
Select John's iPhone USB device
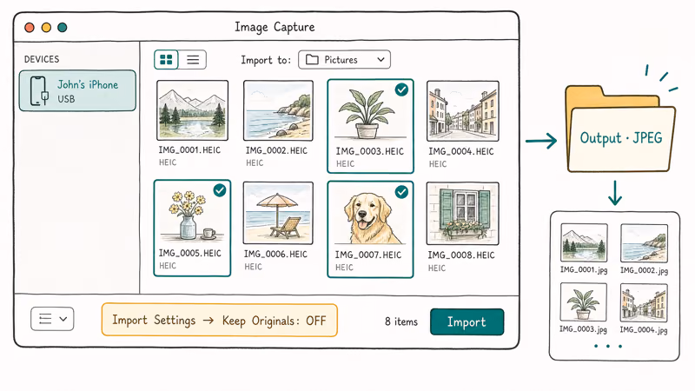(x=77, y=90)
